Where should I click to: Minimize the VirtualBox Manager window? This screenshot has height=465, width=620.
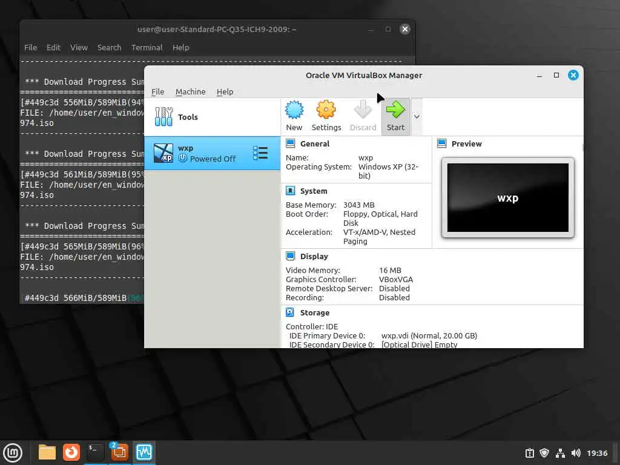[x=539, y=76]
